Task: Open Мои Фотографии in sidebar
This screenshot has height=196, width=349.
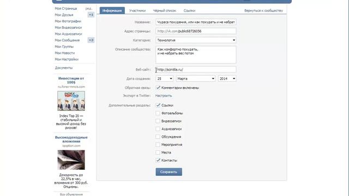Action: tap(68, 21)
